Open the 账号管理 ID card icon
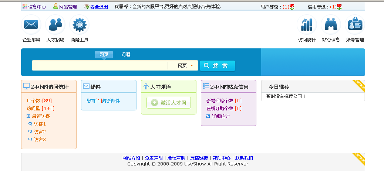Image resolution: width=384 pixels, height=171 pixels. (355, 24)
